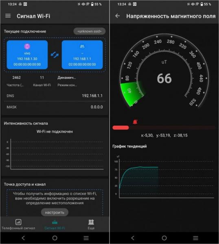Select the Сигнал Wi-Fi bottom tab
219x244 pixels.
click(55, 224)
